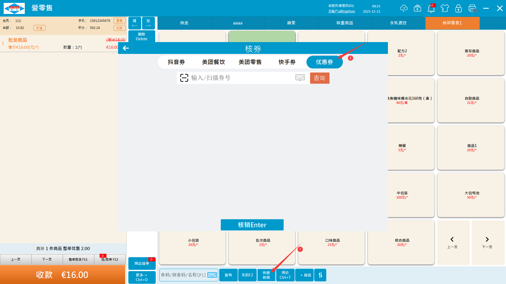Open the notification bell

tap(431, 9)
